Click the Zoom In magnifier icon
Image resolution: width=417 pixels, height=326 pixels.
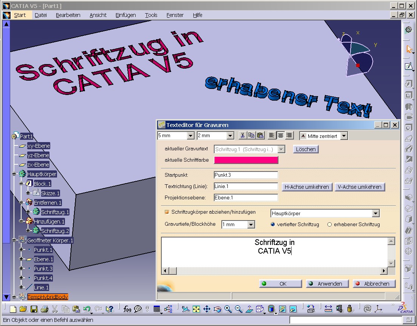[x=228, y=309]
